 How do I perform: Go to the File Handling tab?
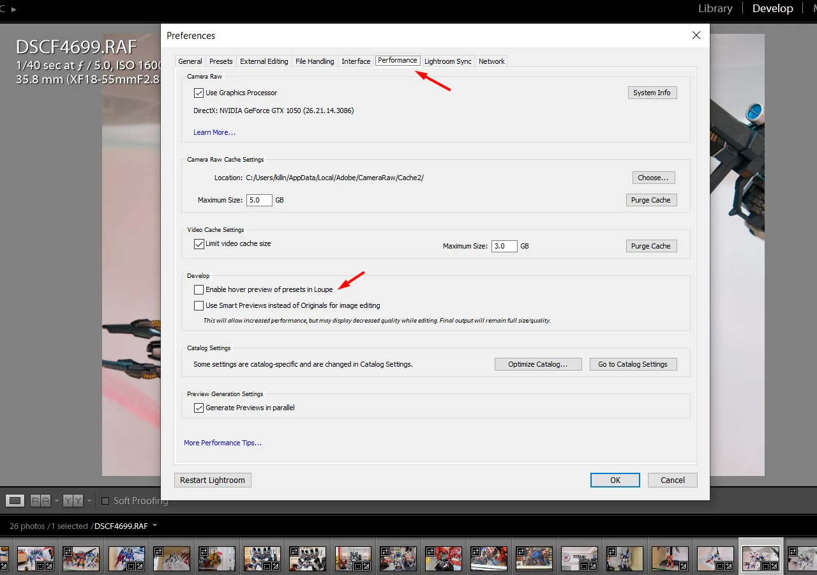click(315, 61)
